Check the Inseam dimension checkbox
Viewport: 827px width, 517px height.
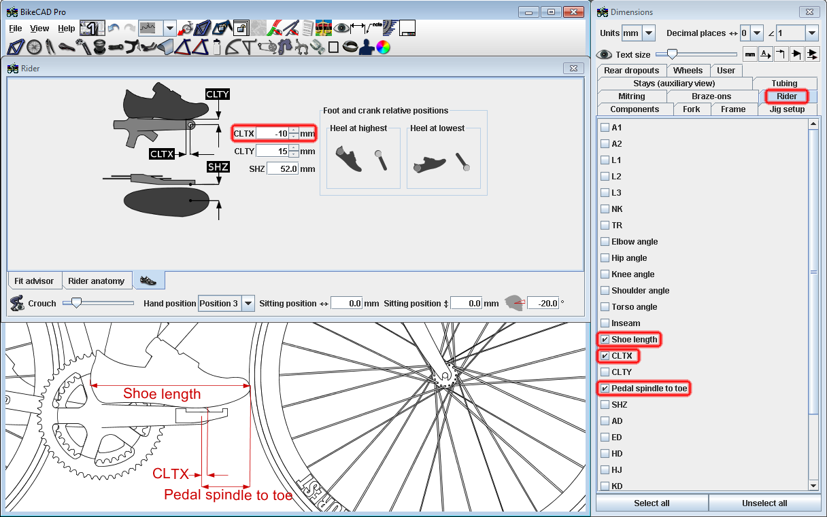point(605,323)
